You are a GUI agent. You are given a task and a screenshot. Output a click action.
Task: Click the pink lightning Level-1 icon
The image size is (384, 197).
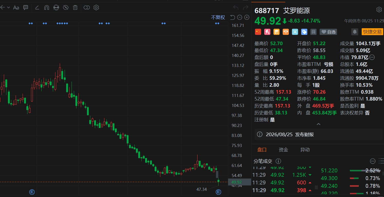267,32
